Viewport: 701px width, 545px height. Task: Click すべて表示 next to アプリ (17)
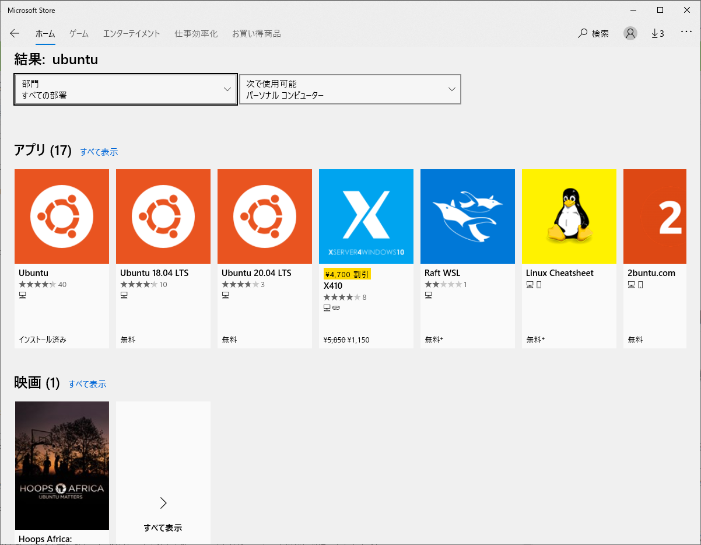(x=99, y=152)
